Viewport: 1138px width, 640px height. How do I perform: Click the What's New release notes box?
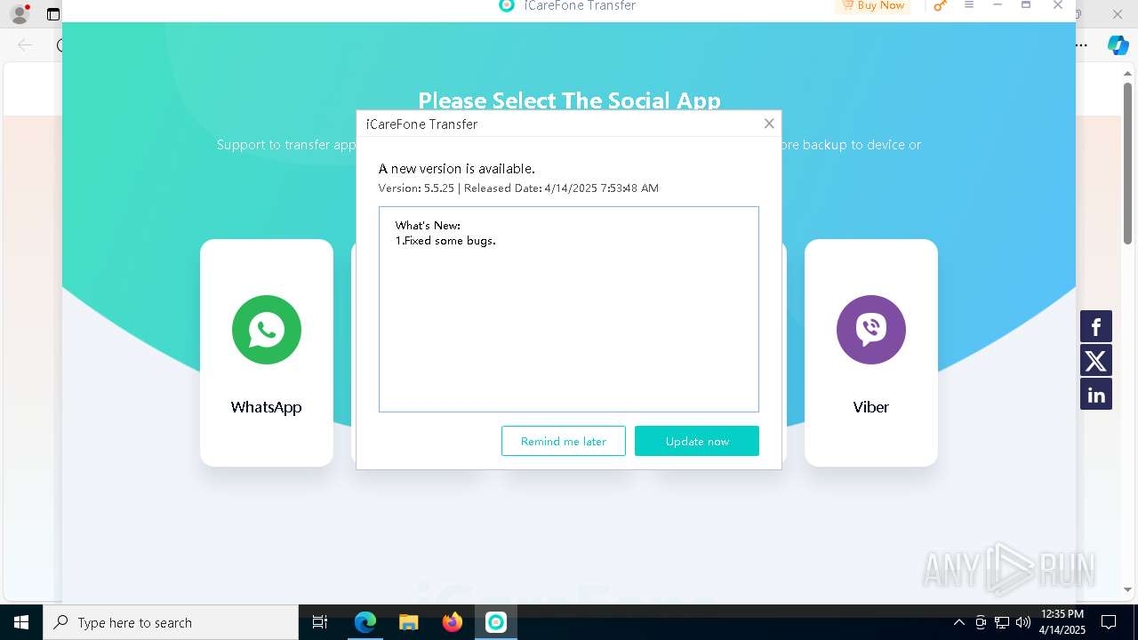coord(569,309)
